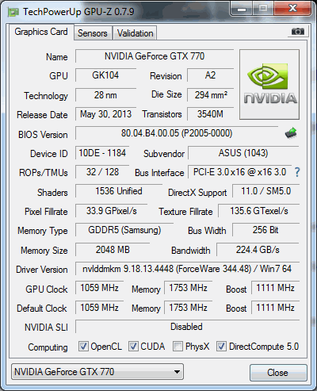Click the ROPs/TMUs field 32 / 128

102,172
